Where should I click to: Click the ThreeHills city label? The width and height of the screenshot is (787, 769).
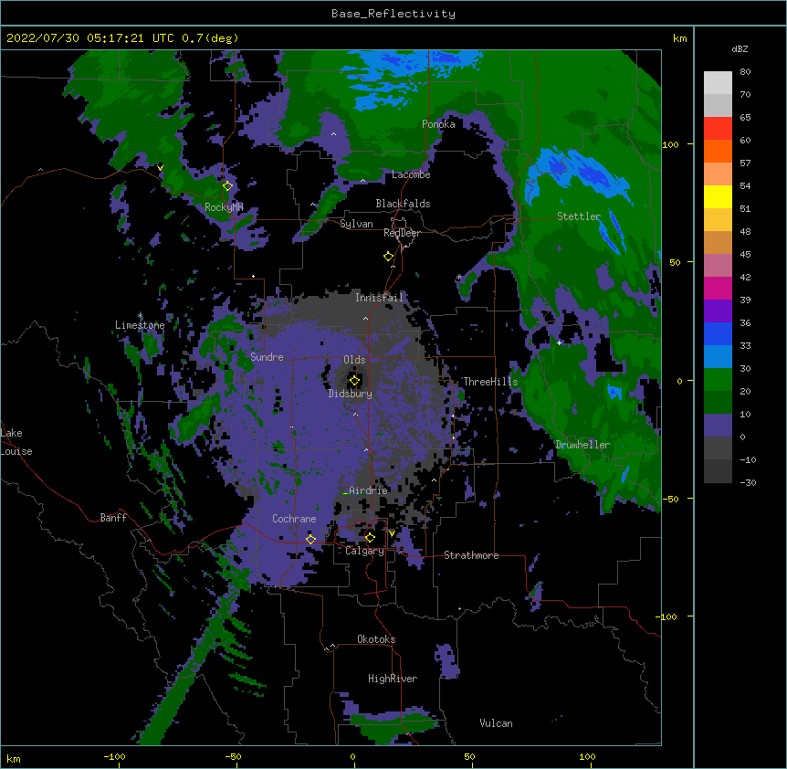490,382
